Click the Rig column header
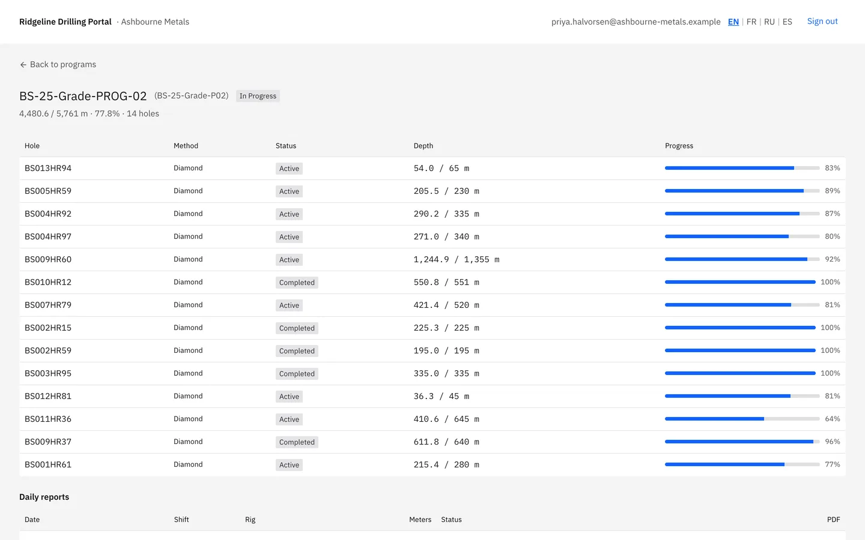 point(250,520)
